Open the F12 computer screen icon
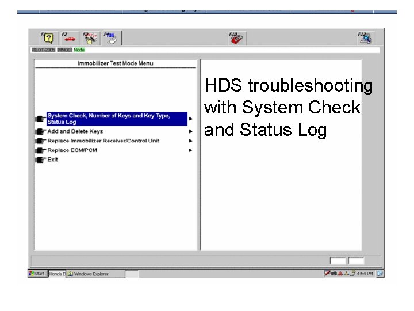The height and width of the screenshot is (311, 414). coord(366,39)
